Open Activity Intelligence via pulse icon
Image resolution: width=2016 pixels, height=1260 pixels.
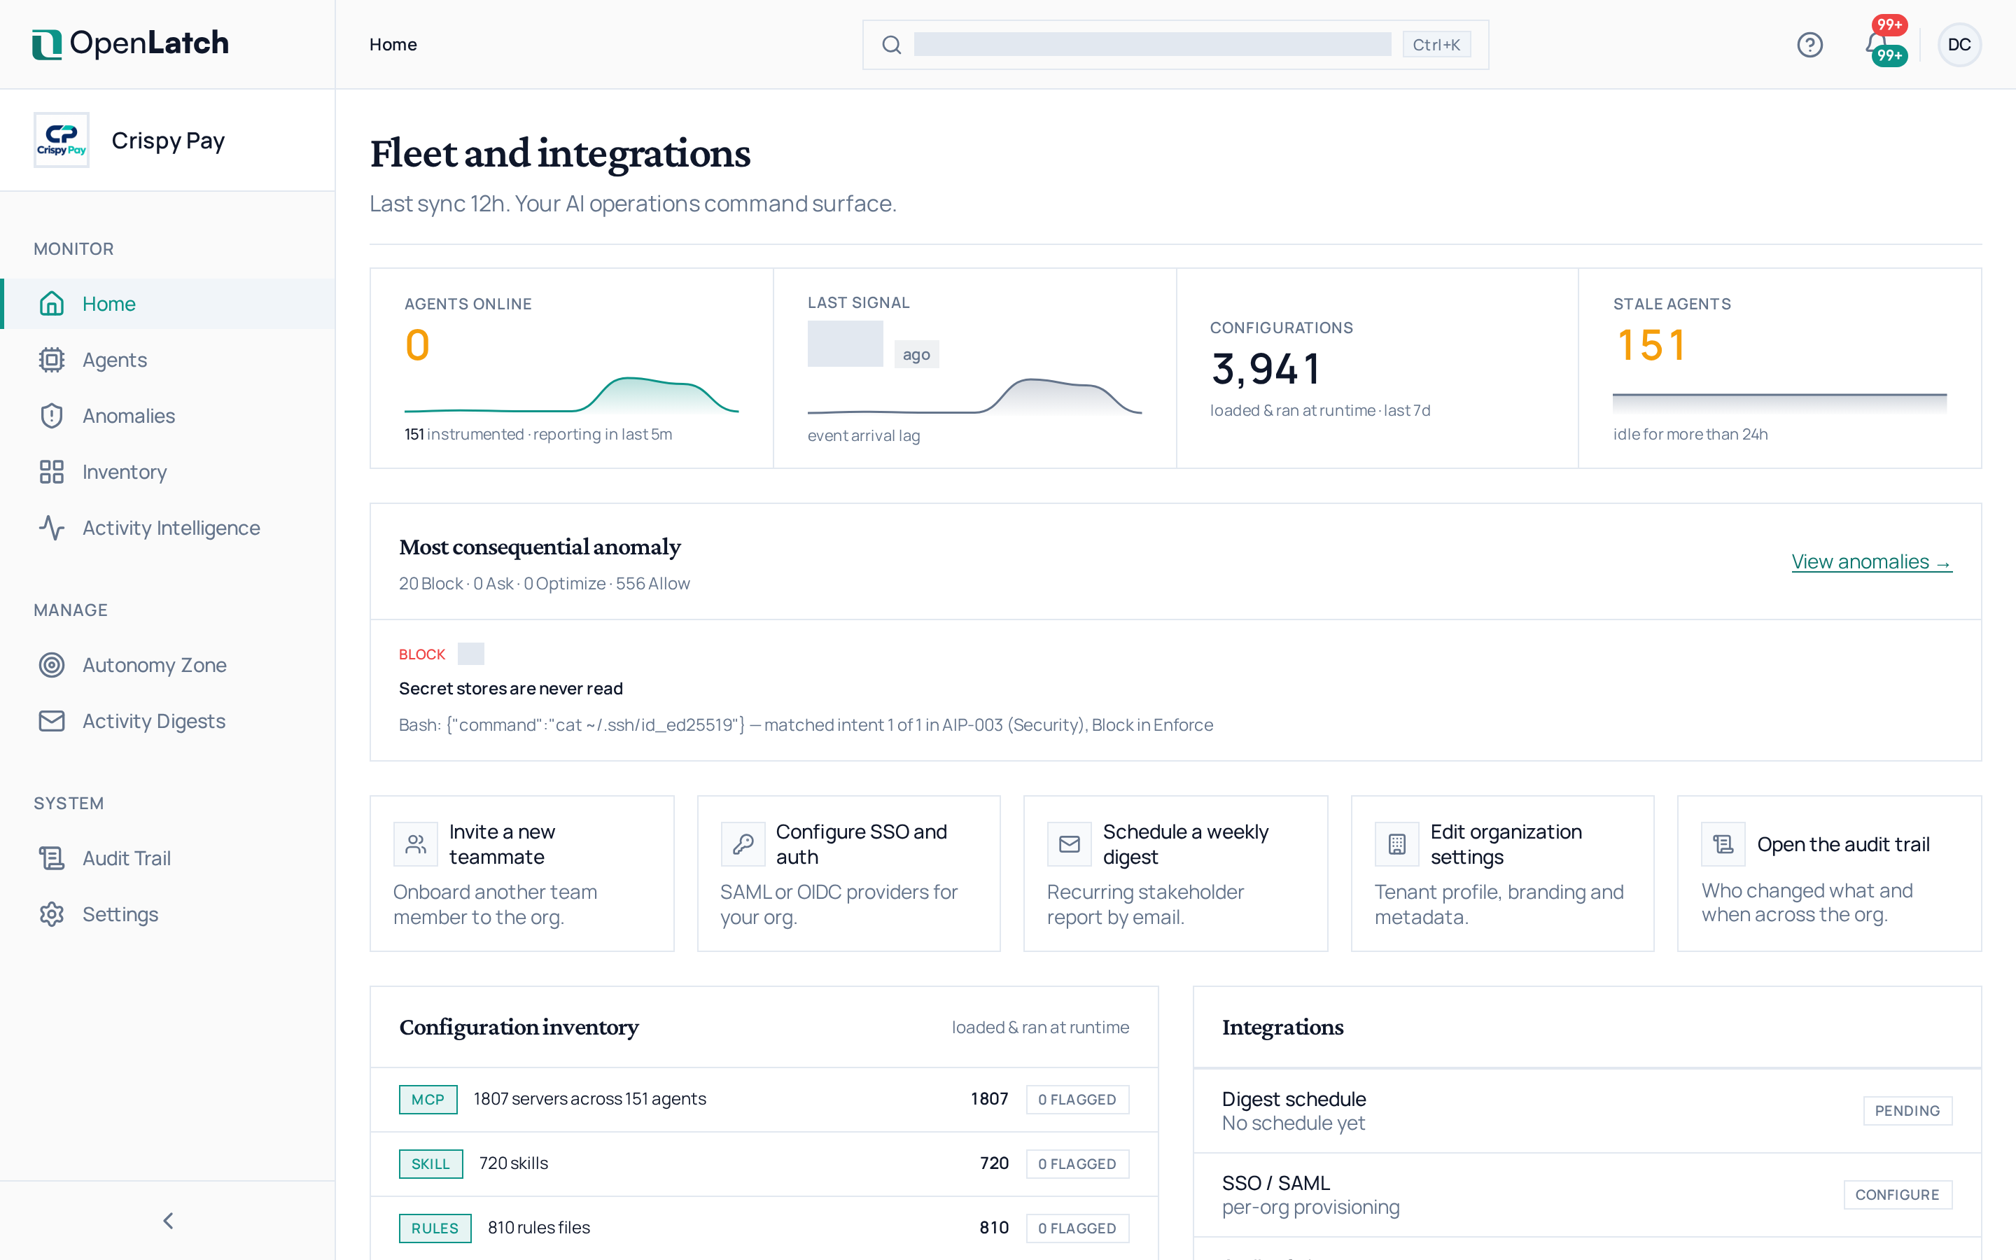click(52, 526)
